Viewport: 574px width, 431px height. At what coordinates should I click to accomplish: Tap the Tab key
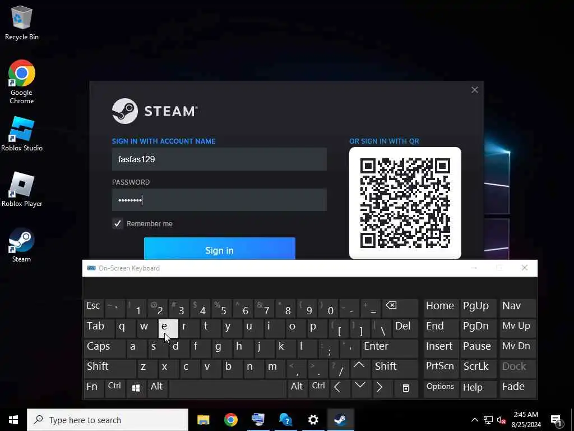click(99, 328)
